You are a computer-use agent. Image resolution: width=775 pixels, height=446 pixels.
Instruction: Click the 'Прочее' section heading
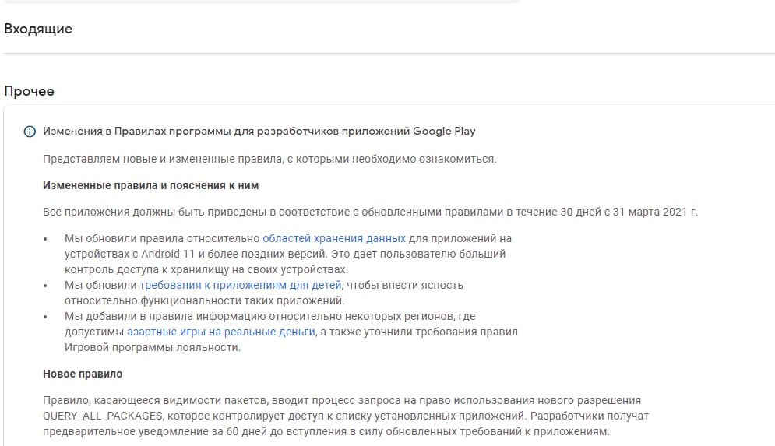[x=29, y=91]
